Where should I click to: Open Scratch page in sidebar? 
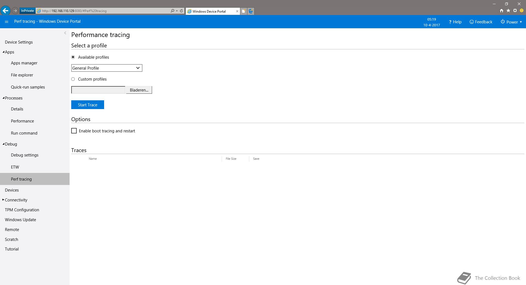coord(12,240)
